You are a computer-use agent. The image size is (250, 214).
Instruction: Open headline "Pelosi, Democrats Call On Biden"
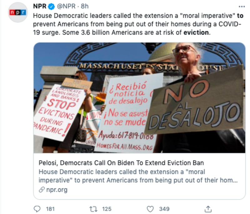click(121, 163)
